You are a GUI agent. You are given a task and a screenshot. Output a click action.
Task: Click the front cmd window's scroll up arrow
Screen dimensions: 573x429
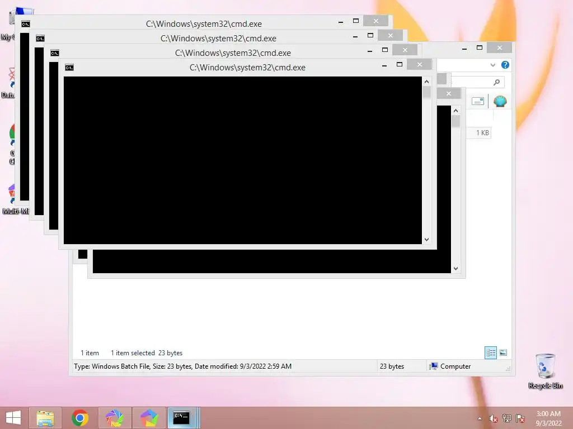point(426,82)
